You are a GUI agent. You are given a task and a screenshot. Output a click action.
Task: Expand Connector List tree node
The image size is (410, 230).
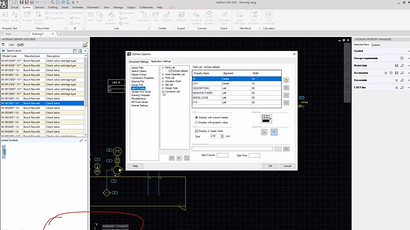coord(163,91)
